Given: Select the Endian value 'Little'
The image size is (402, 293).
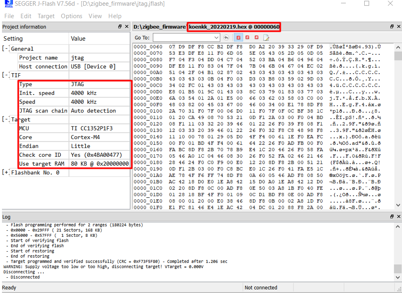Looking at the screenshot, I should pyautogui.click(x=81, y=146).
